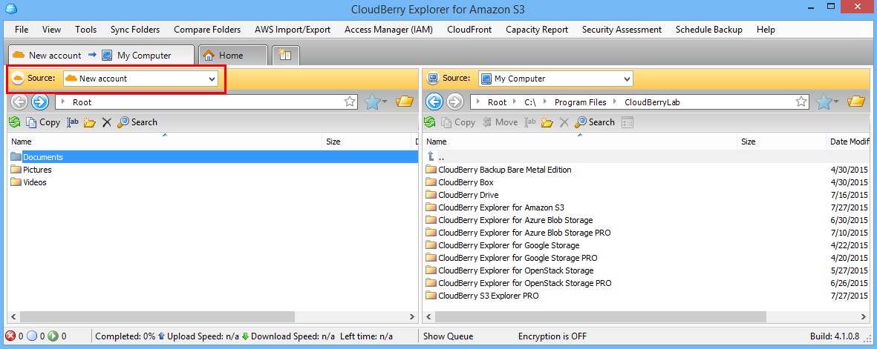Open the File menu
This screenshot has width=877, height=349.
22,30
